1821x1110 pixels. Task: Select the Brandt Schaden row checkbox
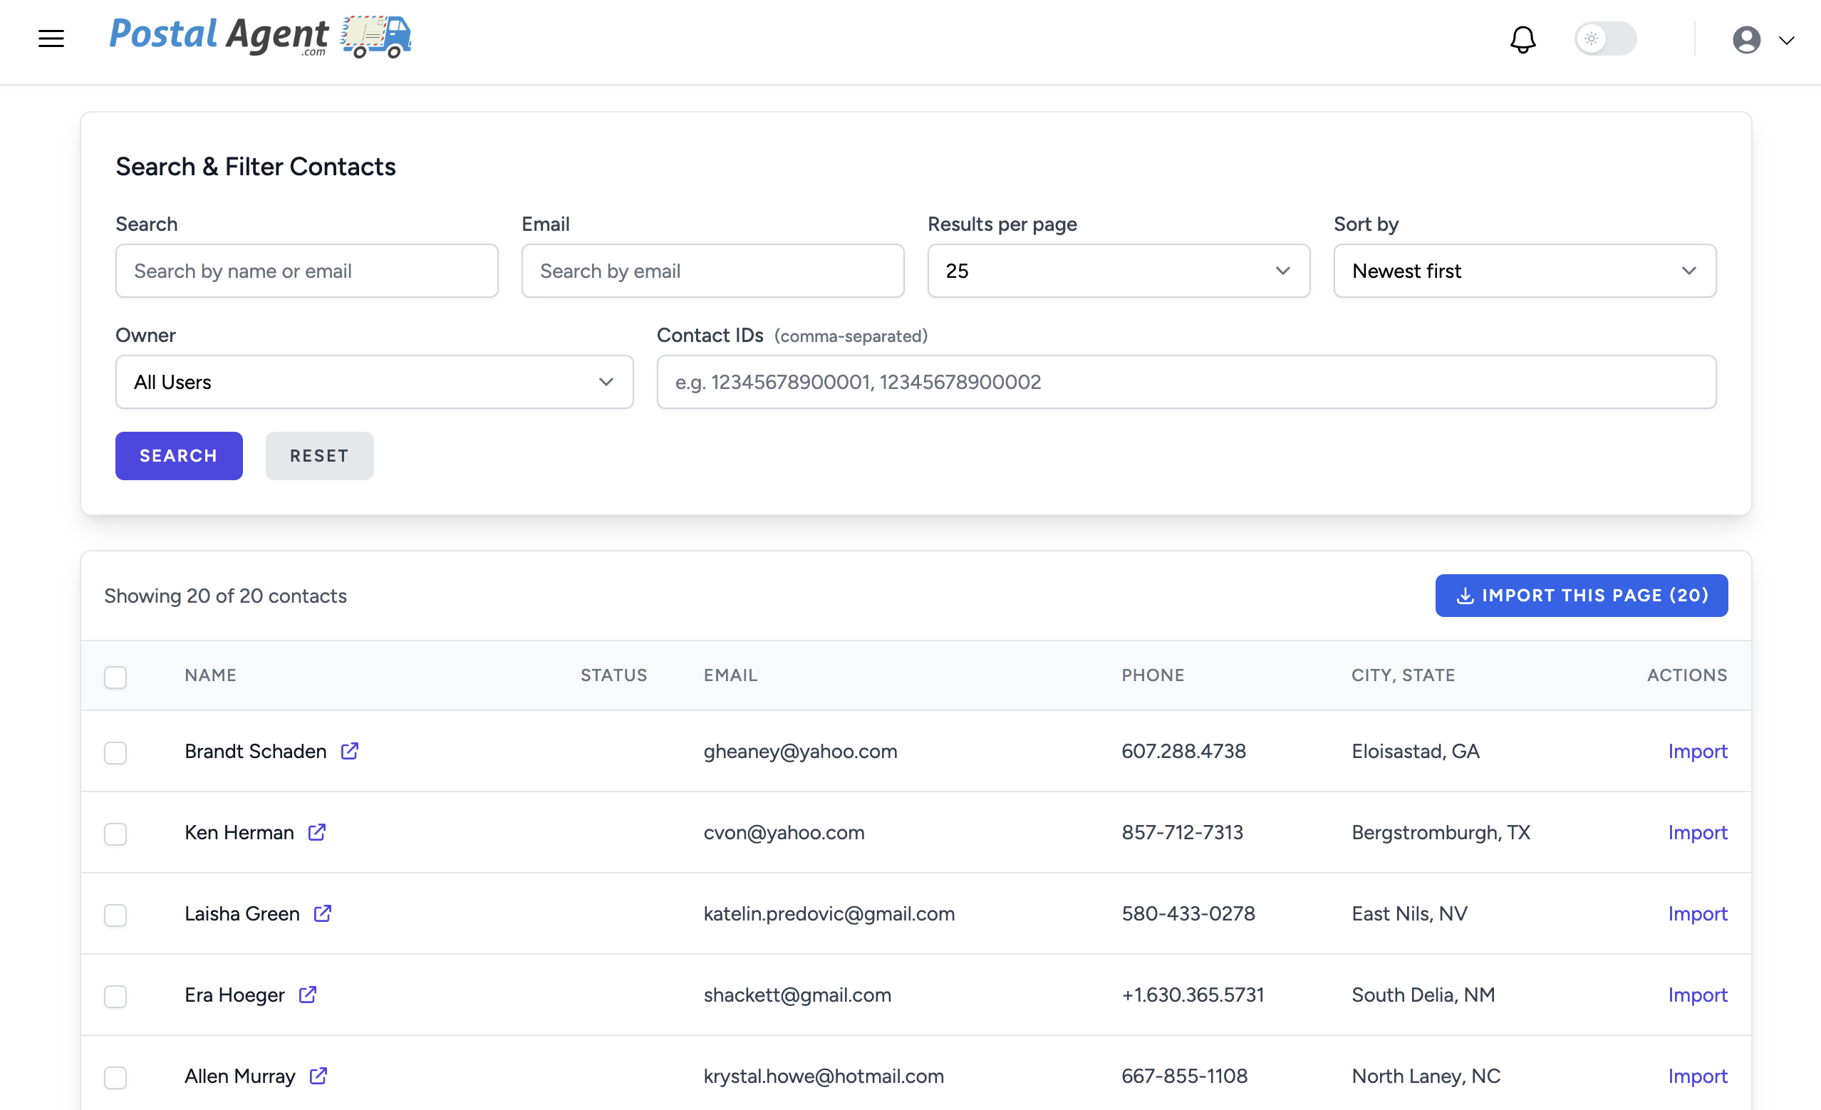point(115,752)
